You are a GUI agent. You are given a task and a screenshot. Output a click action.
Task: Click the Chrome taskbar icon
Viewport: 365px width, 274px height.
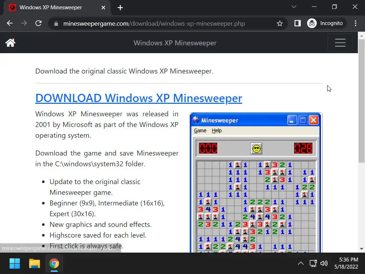pyautogui.click(x=54, y=264)
